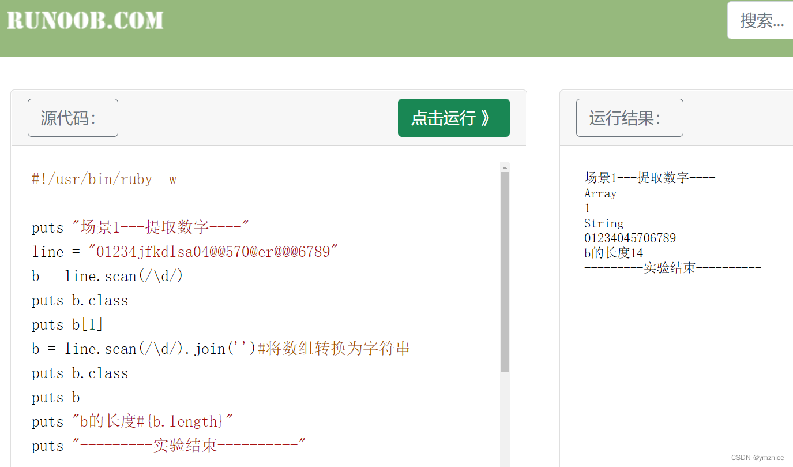Image resolution: width=793 pixels, height=467 pixels.
Task: Click the 源代码 label box
Action: (73, 117)
